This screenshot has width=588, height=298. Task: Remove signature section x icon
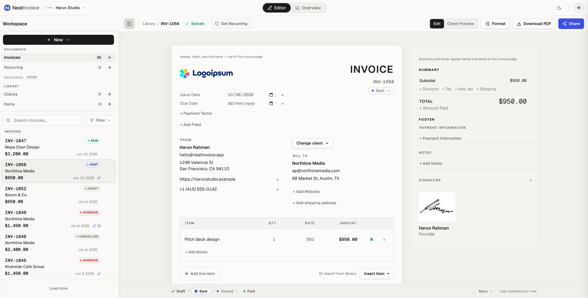[531, 181]
